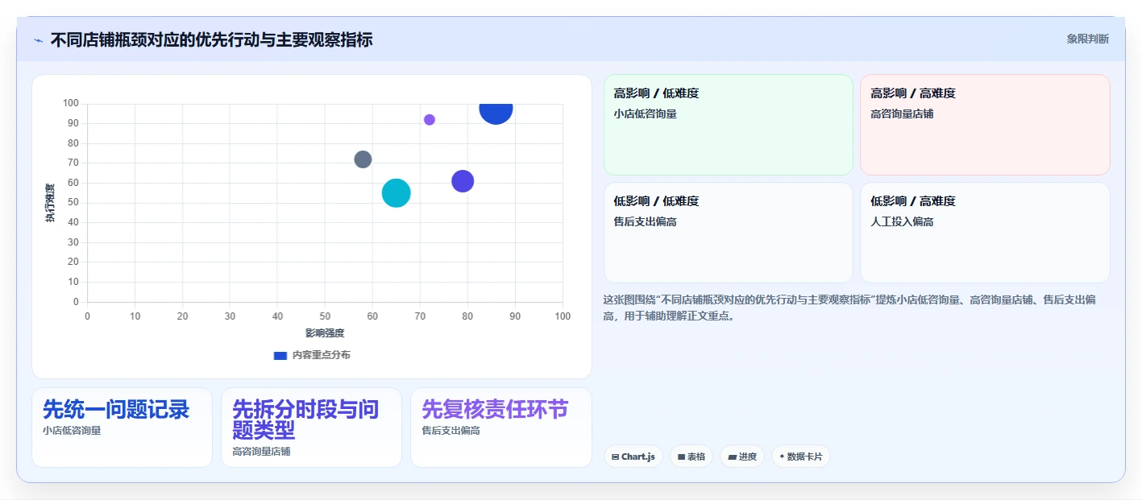
Task: Open the 低影响 / 高难度 quadrant card
Action: 985,233
